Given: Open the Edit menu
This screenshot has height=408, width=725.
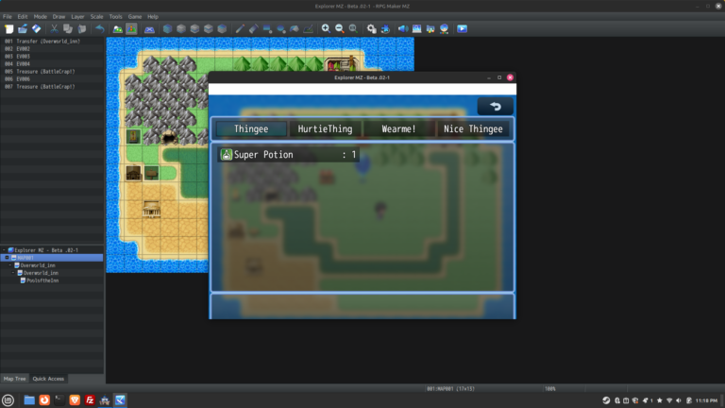Looking at the screenshot, I should point(23,17).
